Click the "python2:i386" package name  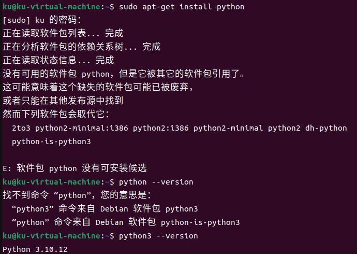pyautogui.click(x=161, y=128)
